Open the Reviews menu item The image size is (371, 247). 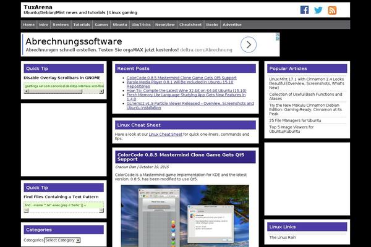coord(61,25)
